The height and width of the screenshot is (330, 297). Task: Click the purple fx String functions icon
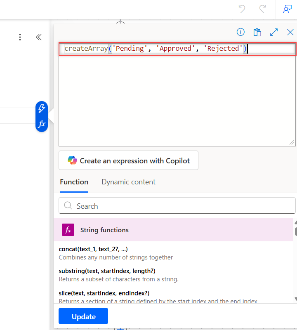[x=68, y=230]
